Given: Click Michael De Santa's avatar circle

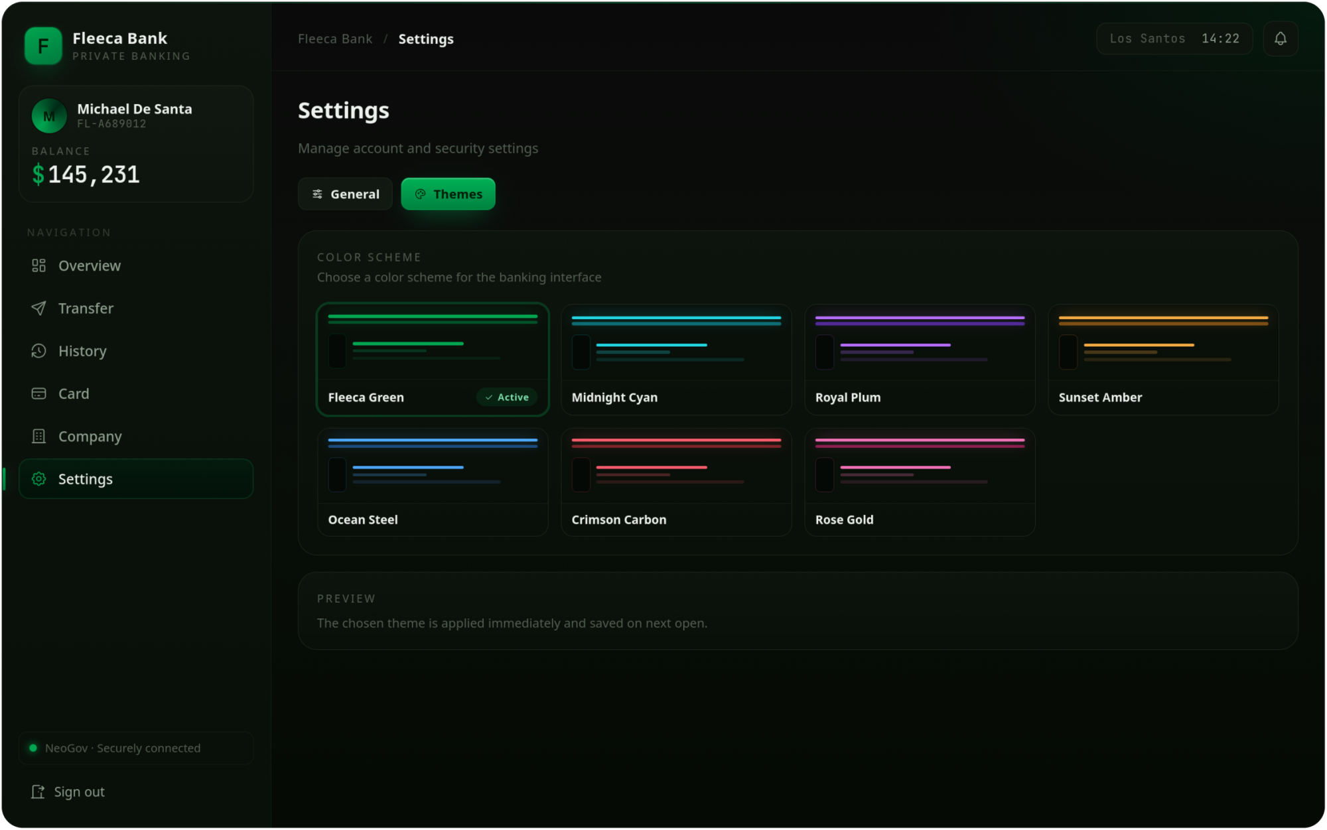Looking at the screenshot, I should click(49, 116).
